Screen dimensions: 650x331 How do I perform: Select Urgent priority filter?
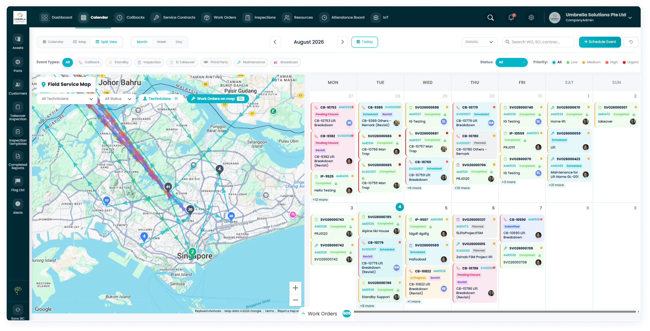click(631, 62)
